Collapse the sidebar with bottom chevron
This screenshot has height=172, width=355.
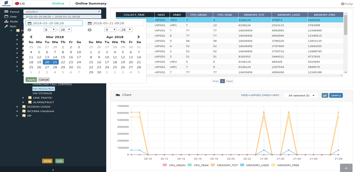click(x=53, y=170)
